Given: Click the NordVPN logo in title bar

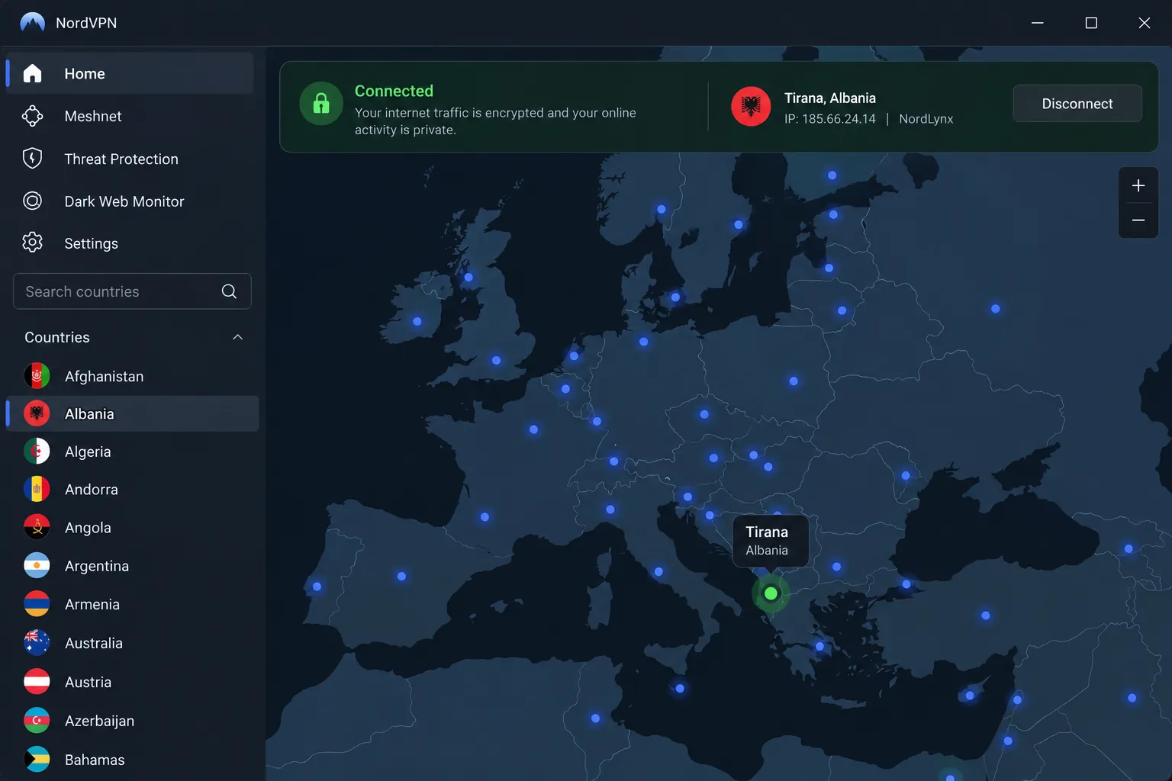Looking at the screenshot, I should (32, 23).
